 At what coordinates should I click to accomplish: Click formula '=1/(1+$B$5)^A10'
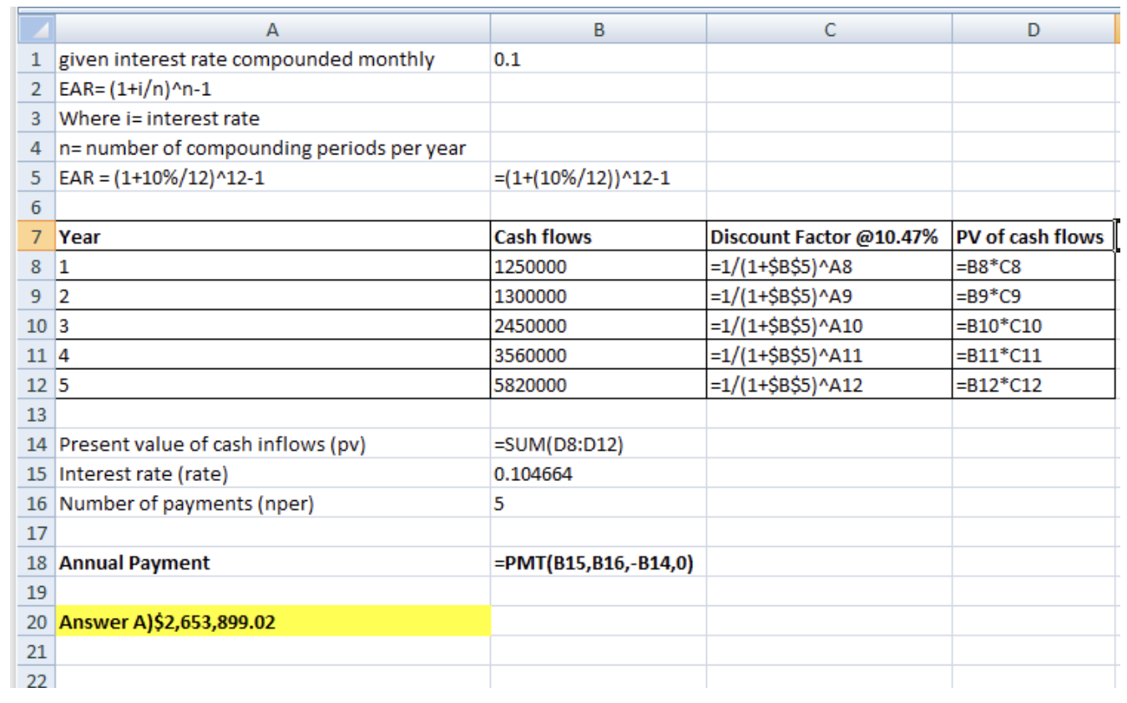coord(829,326)
